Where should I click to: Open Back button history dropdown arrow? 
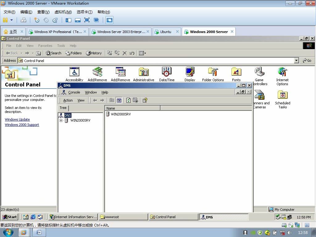pyautogui.click(x=21, y=53)
